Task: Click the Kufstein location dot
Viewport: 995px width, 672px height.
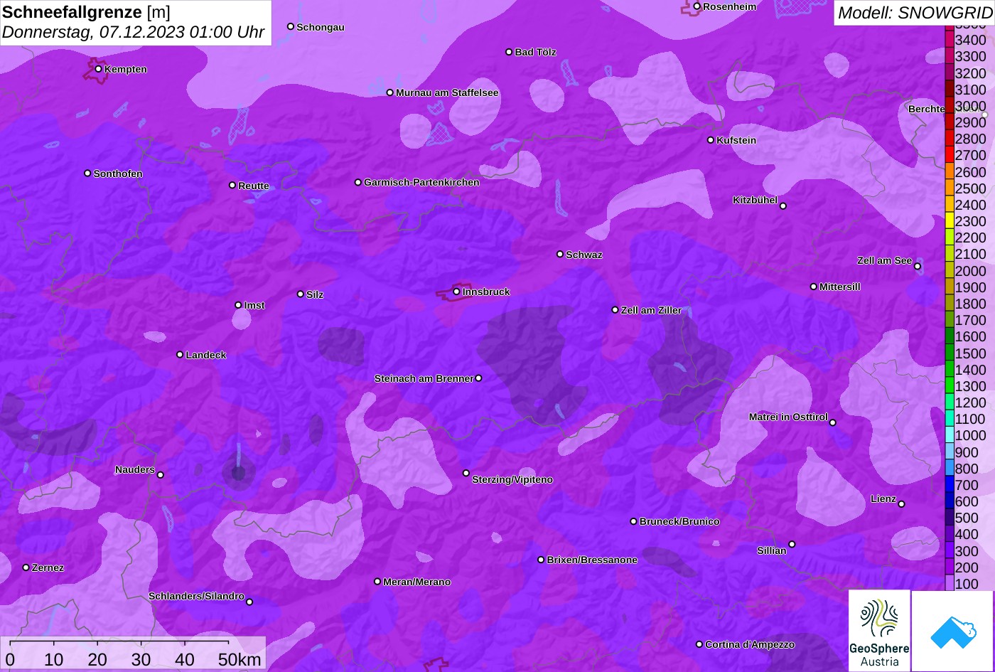Action: [x=711, y=140]
